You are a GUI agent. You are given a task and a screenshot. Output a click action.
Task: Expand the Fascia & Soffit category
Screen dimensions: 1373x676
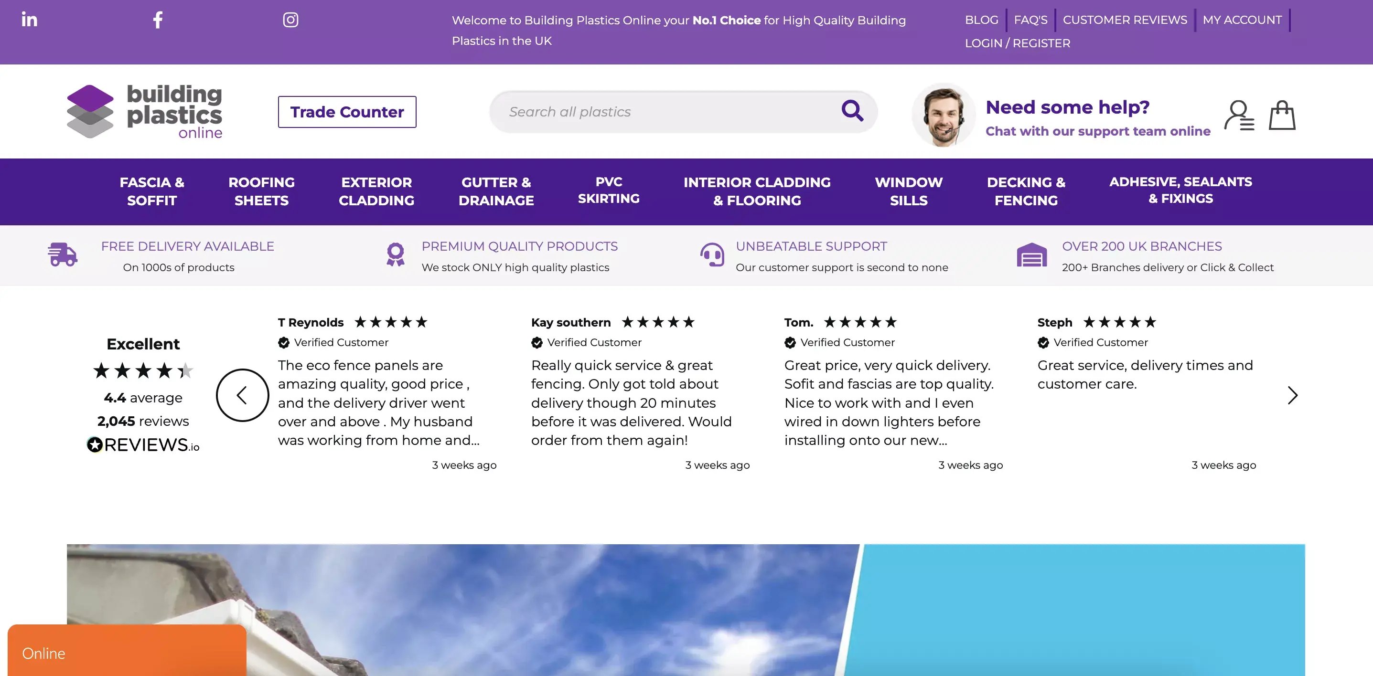pyautogui.click(x=152, y=191)
